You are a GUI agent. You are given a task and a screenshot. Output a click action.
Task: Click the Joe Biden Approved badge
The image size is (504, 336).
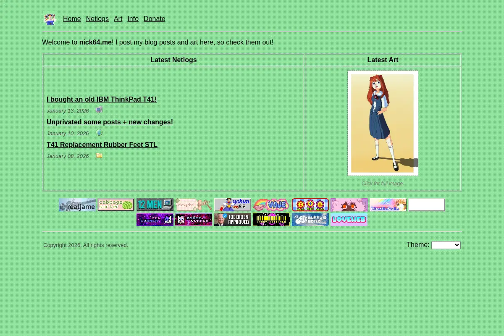click(233, 220)
